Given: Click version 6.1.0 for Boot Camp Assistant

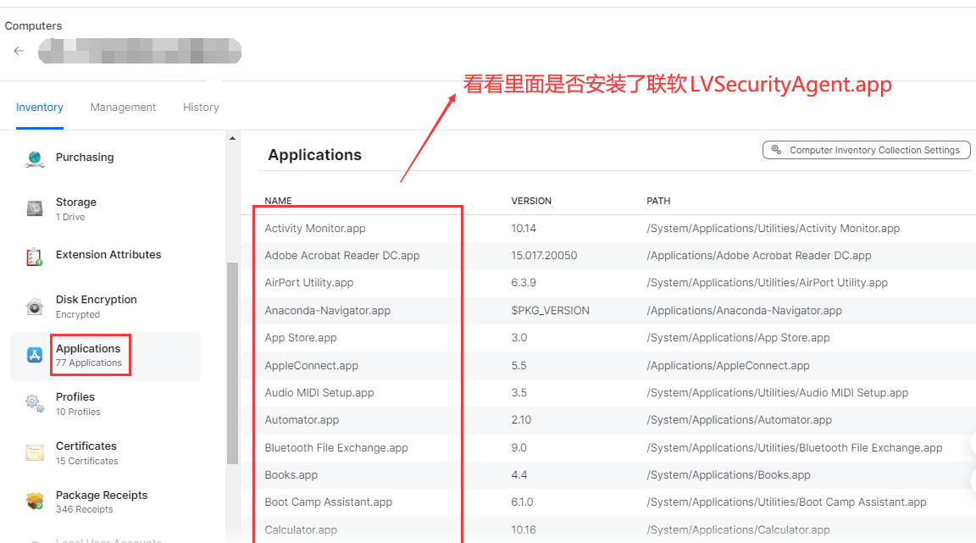Looking at the screenshot, I should pyautogui.click(x=522, y=501).
